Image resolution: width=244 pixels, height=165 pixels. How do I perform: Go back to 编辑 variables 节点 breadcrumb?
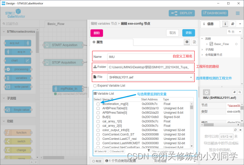tap(104, 23)
